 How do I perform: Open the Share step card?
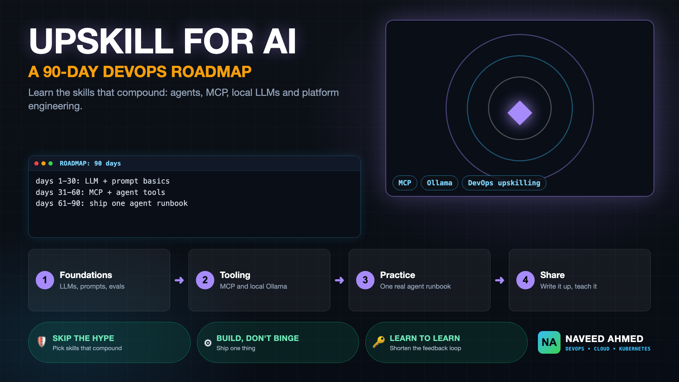point(580,280)
